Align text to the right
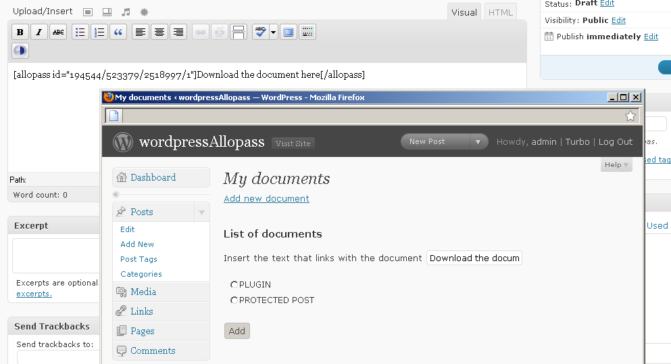 [178, 32]
